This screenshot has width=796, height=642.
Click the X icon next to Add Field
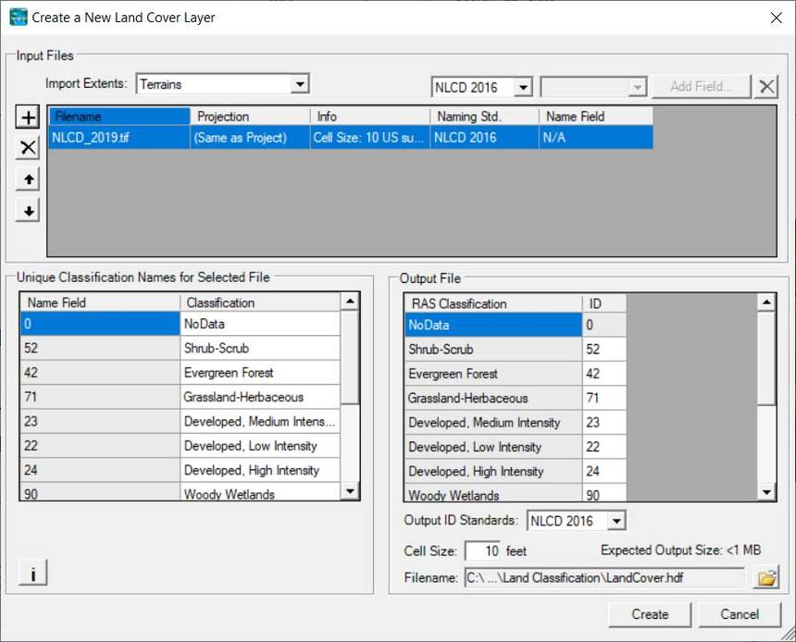[x=766, y=86]
